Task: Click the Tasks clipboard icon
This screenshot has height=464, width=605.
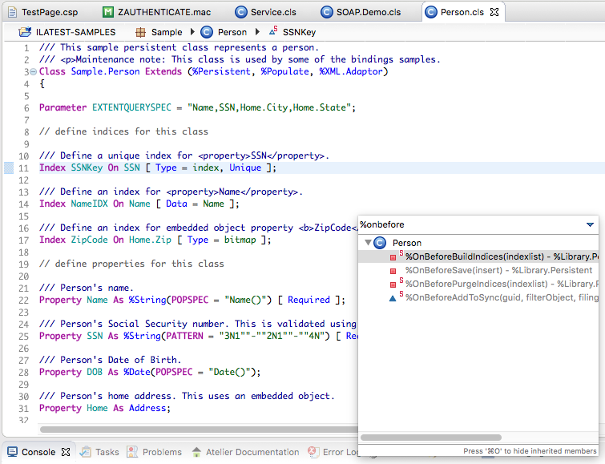Action: pos(85,452)
